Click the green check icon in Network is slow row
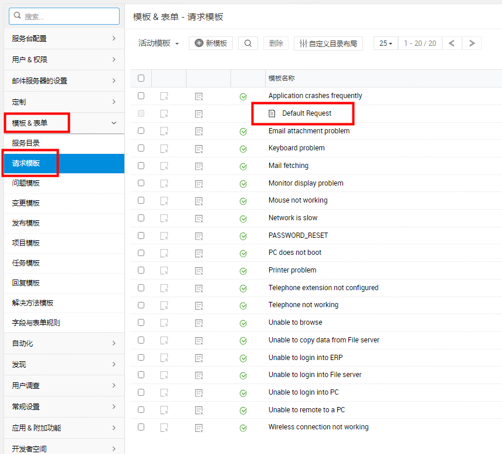This screenshot has width=502, height=454. (x=243, y=218)
